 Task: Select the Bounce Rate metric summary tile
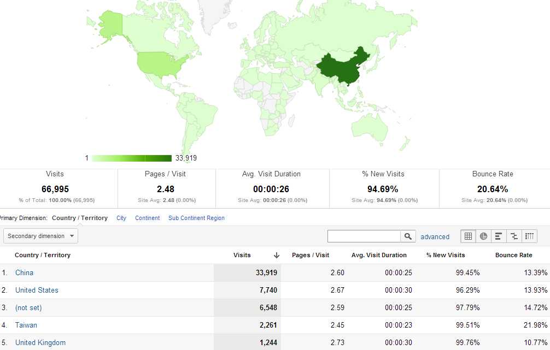[x=495, y=188]
